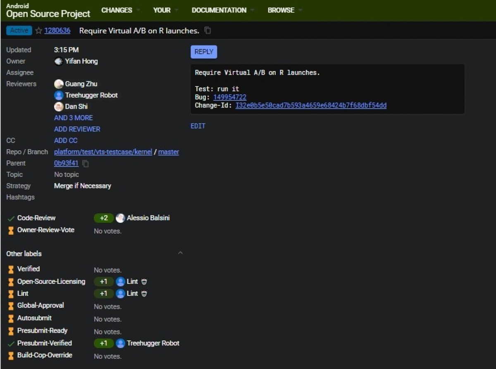The height and width of the screenshot is (369, 496).
Task: Click the Merge if Necessary strategy text
Action: coord(83,186)
